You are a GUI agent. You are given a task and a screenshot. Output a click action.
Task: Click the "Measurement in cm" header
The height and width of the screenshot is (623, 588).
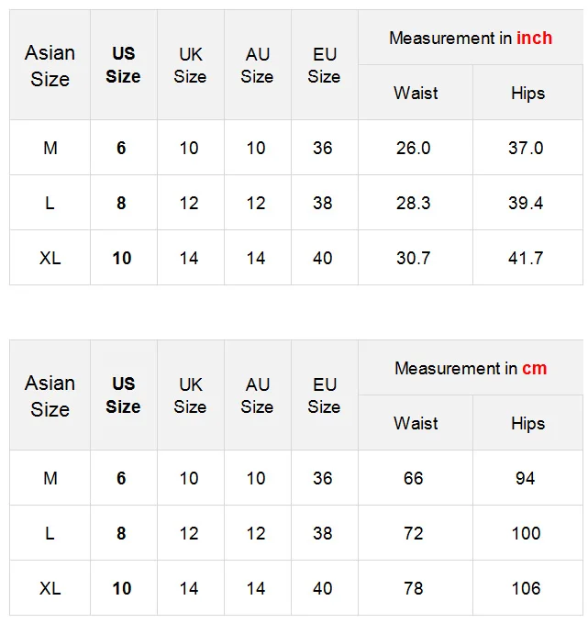471,368
